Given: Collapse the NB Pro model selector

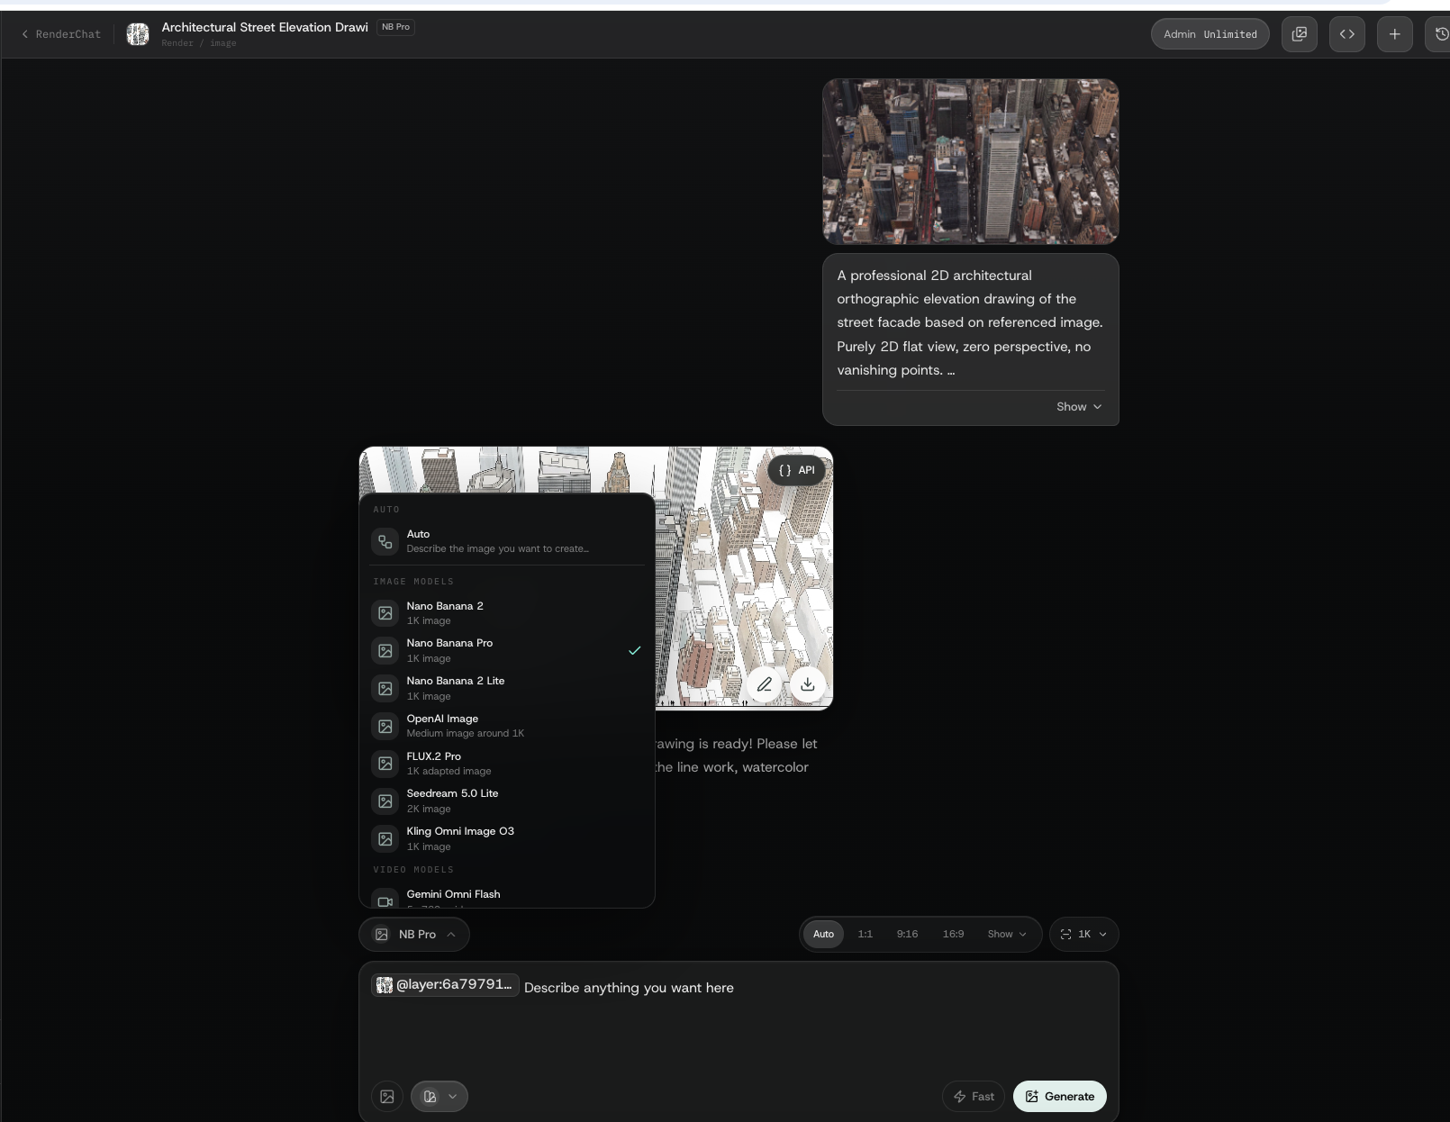Looking at the screenshot, I should (414, 935).
